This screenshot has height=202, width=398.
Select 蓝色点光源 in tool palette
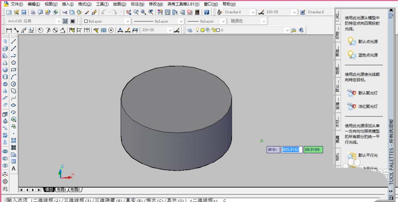click(x=362, y=55)
